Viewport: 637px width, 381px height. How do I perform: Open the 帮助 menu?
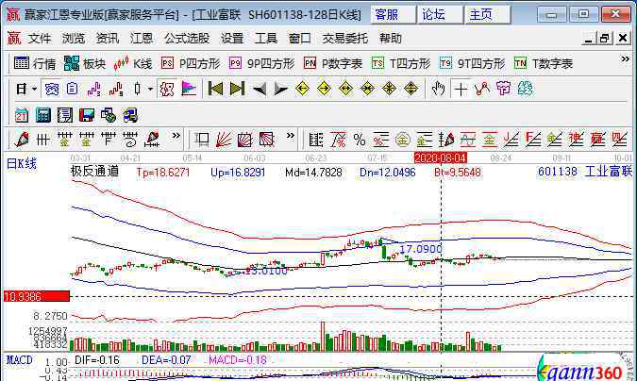point(391,39)
